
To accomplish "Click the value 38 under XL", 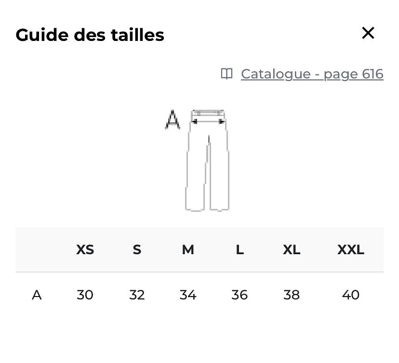I will [292, 295].
